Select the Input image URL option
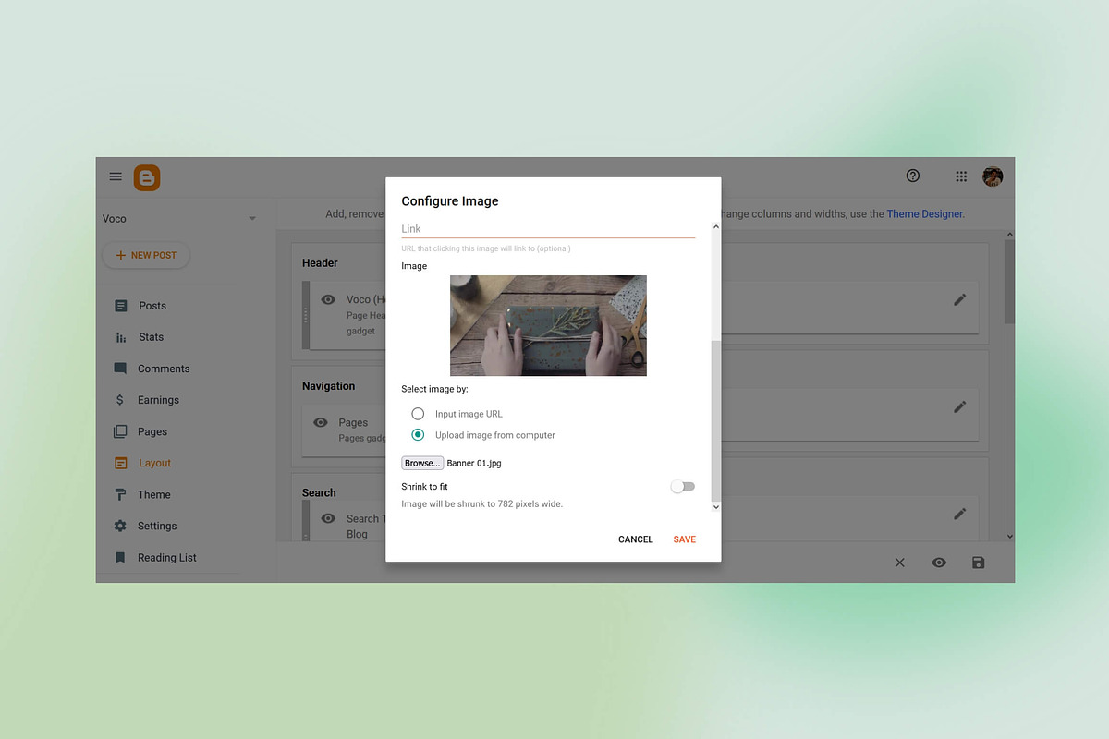 click(418, 414)
